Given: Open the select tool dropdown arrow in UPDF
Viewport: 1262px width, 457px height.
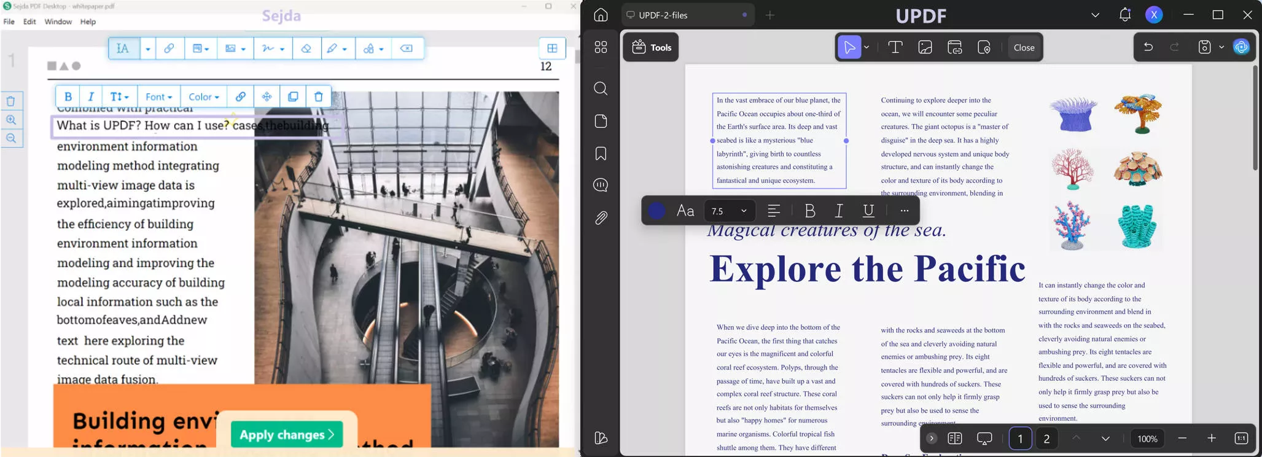Looking at the screenshot, I should [867, 47].
